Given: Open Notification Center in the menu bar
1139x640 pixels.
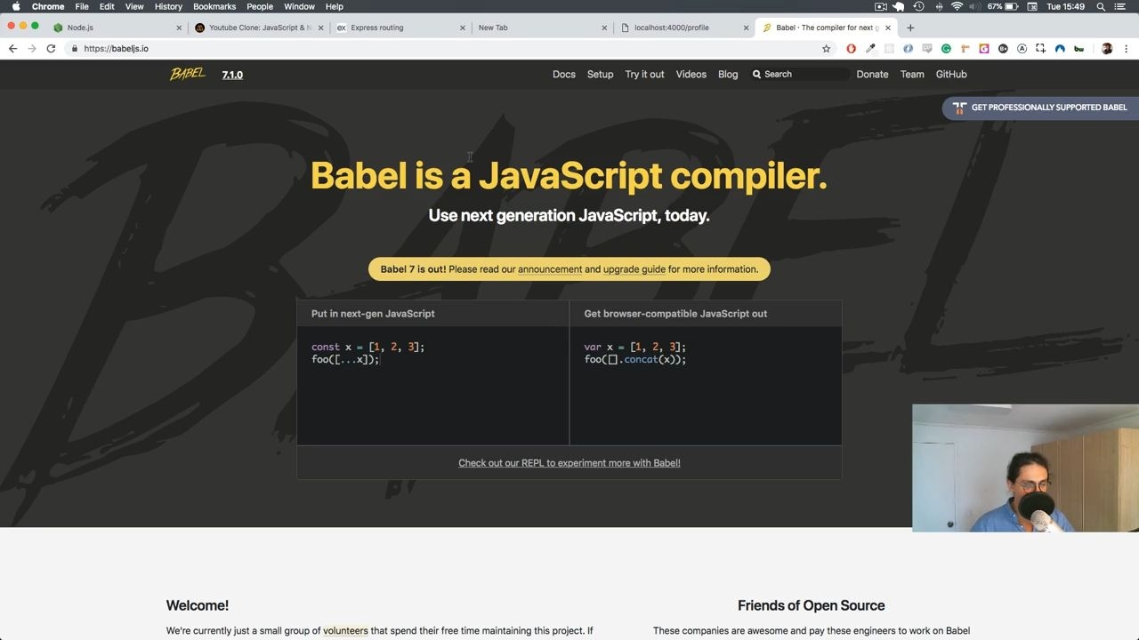Looking at the screenshot, I should click(1120, 6).
